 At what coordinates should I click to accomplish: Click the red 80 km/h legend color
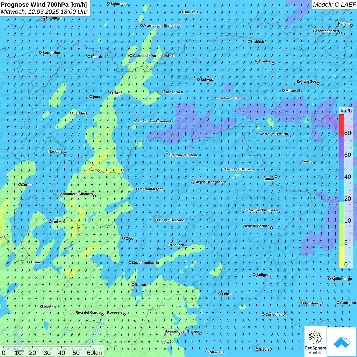pos(341,125)
